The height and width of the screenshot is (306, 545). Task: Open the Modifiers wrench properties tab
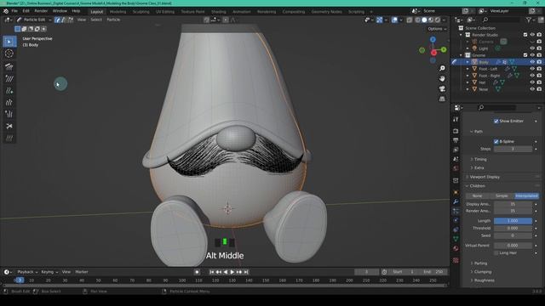tap(456, 201)
